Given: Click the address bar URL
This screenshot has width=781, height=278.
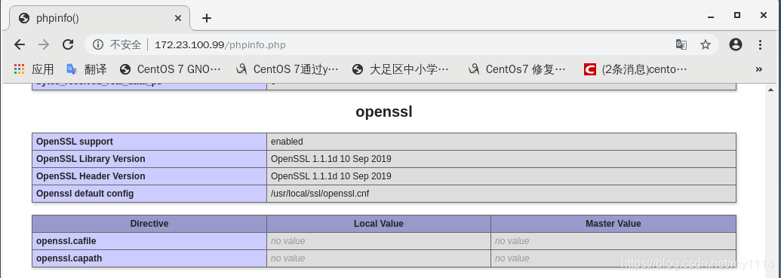Looking at the screenshot, I should coord(220,44).
